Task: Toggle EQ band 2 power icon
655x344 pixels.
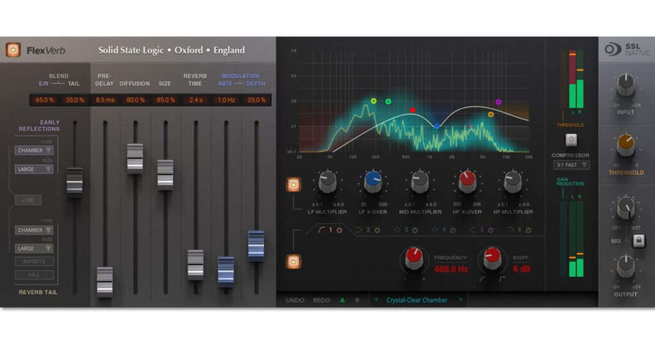Action: point(377,230)
